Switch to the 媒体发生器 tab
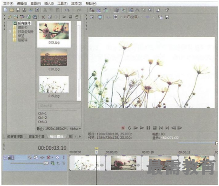This screenshot has height=186, width=219. [x=37, y=136]
